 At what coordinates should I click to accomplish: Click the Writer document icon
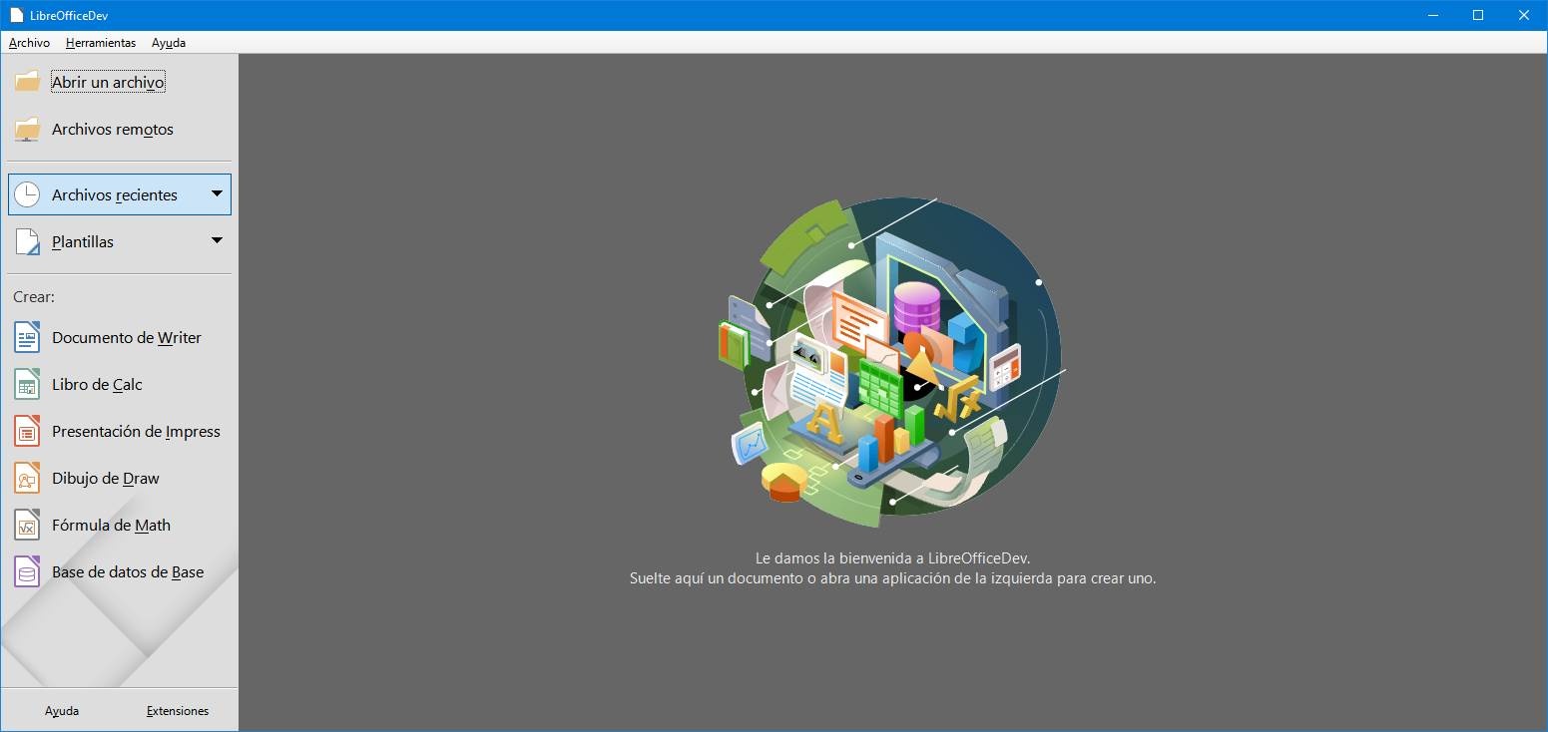tap(27, 337)
